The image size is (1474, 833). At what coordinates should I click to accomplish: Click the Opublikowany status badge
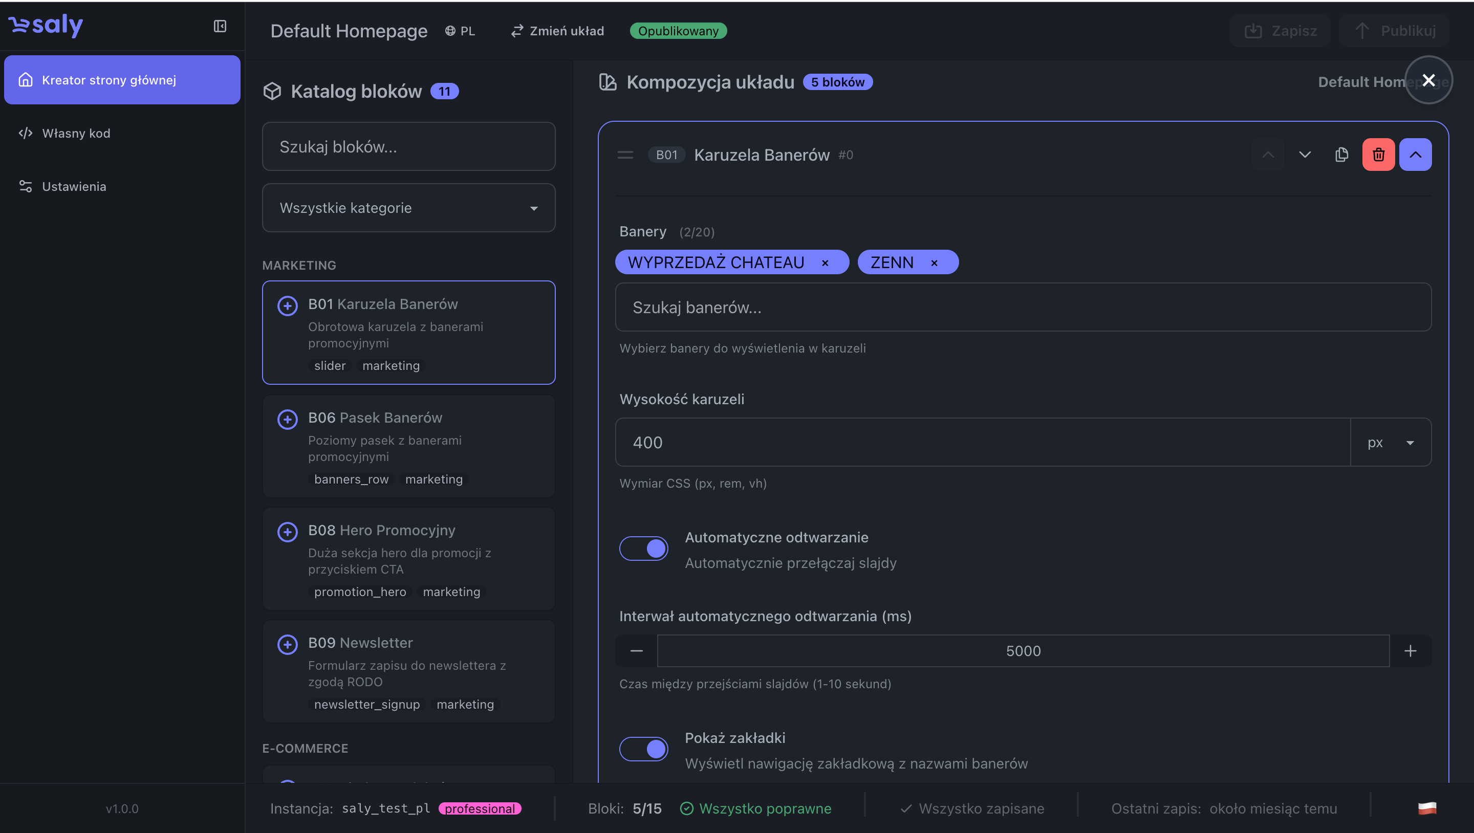678,31
